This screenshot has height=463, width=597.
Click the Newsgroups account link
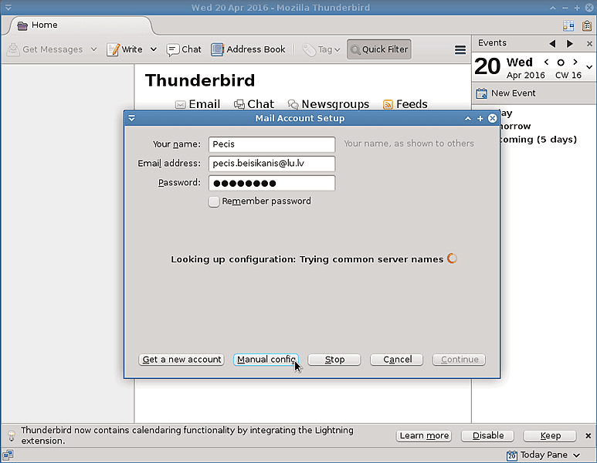click(328, 104)
